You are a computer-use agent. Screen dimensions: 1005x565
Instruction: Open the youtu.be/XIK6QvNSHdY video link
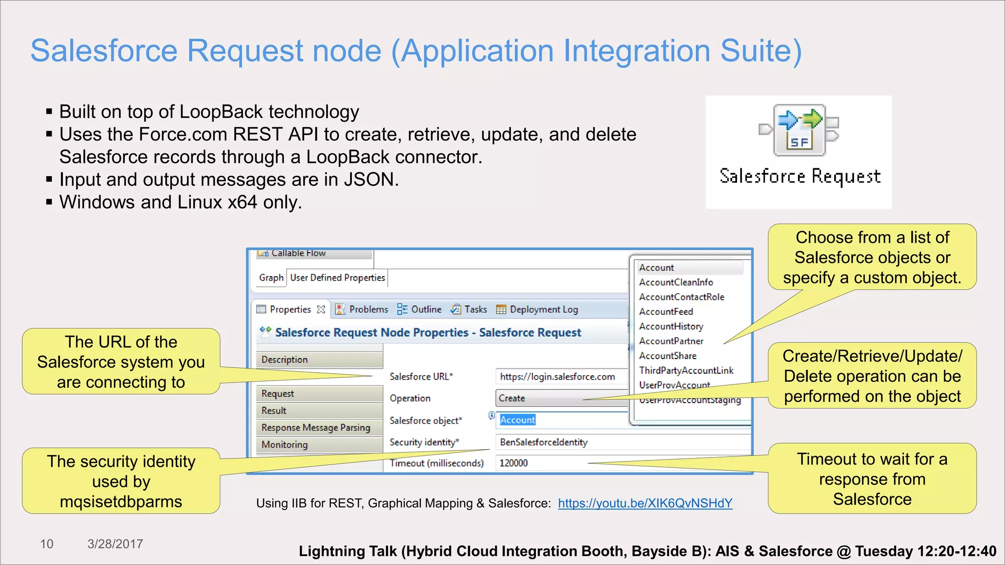(645, 503)
